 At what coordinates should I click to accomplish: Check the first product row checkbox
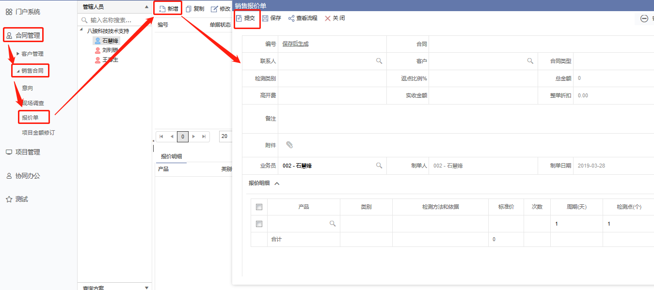click(259, 224)
